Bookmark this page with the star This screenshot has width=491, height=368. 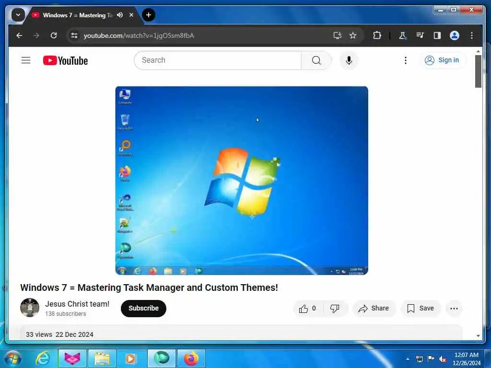point(353,35)
